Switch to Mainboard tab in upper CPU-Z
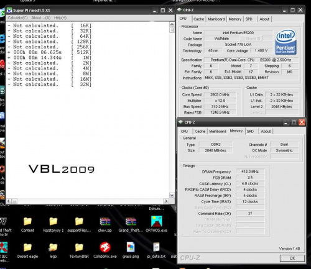311x269 pixels. click(216, 19)
